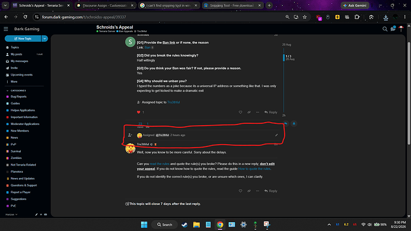Open the chat icon in forum header
The height and width of the screenshot is (231, 411).
click(393, 29)
